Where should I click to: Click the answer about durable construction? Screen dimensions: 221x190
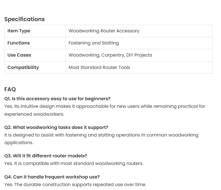pos(75,185)
